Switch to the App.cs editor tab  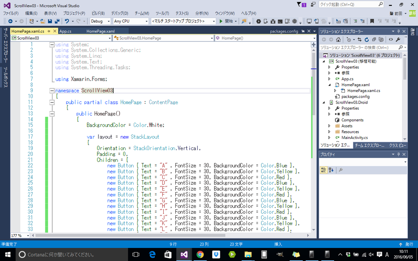coord(65,31)
